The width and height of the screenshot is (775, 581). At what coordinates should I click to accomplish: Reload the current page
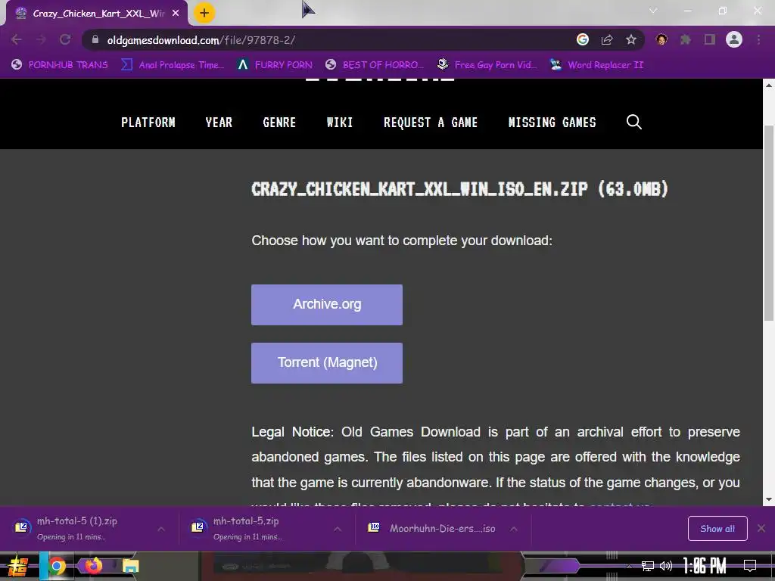point(65,39)
